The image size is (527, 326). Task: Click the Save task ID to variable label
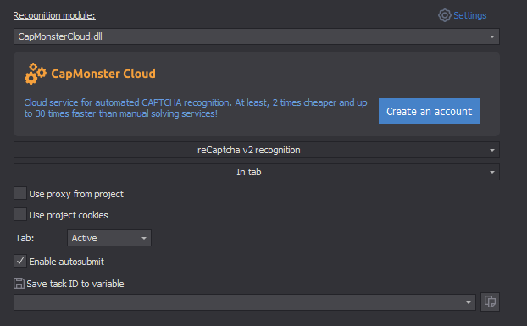click(75, 284)
